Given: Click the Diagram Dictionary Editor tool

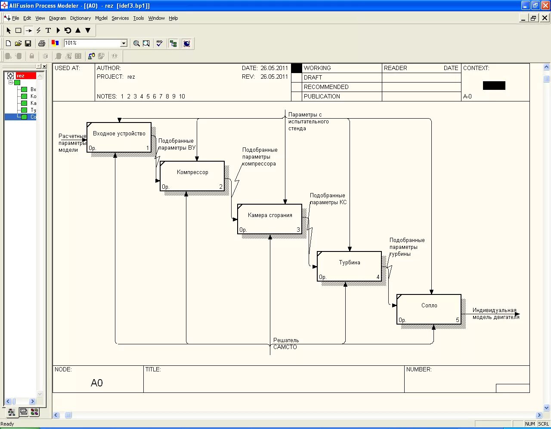Looking at the screenshot, I should point(58,31).
